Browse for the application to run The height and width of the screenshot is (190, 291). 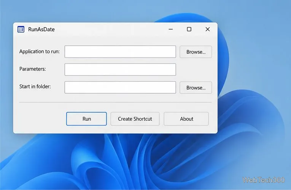[196, 52]
